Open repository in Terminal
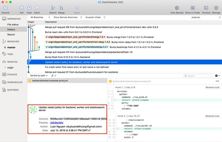The height and width of the screenshot is (142, 222). click(x=206, y=8)
